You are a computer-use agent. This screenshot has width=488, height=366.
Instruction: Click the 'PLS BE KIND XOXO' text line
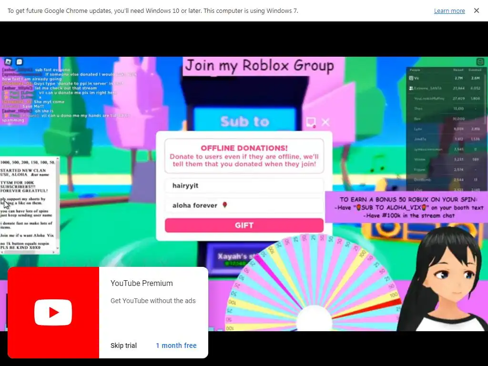[x=20, y=247]
